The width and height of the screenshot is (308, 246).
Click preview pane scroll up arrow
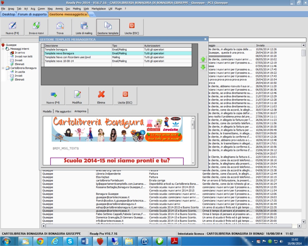point(193,118)
